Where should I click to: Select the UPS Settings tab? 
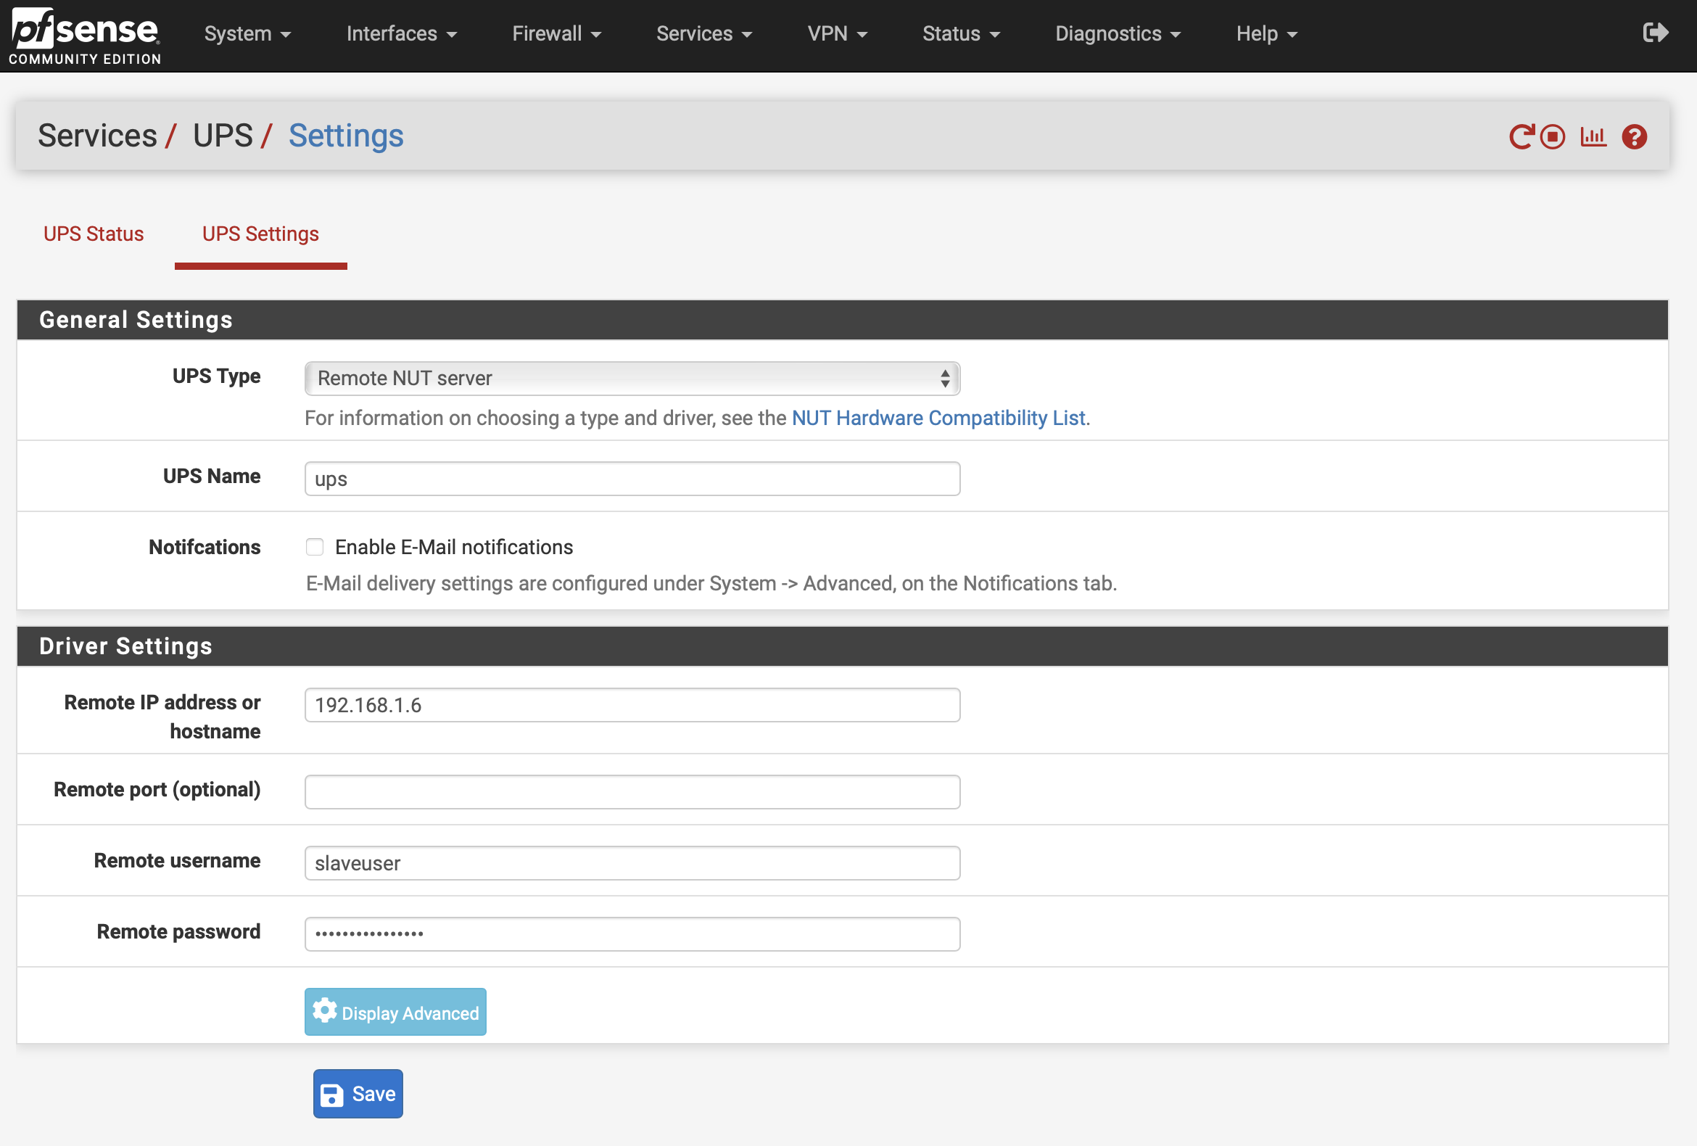click(260, 234)
